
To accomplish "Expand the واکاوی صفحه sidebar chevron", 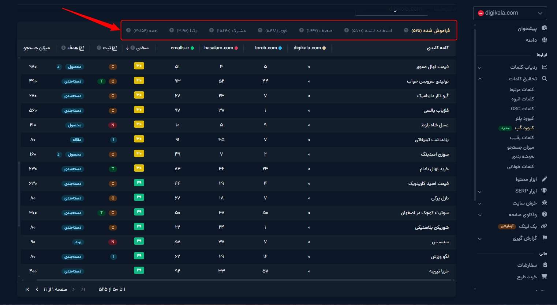I will coord(480,215).
